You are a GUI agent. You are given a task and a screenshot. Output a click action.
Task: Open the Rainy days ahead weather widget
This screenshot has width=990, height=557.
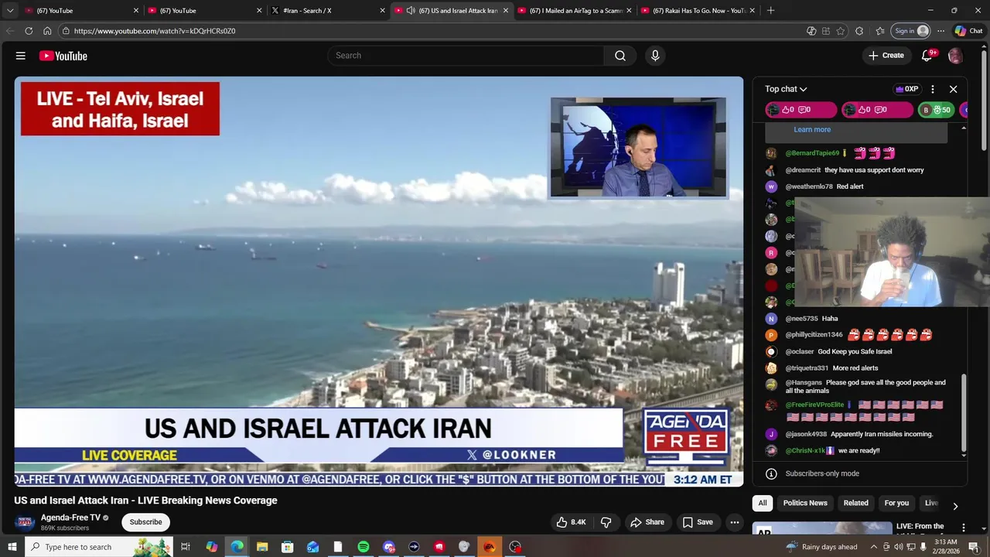click(821, 547)
